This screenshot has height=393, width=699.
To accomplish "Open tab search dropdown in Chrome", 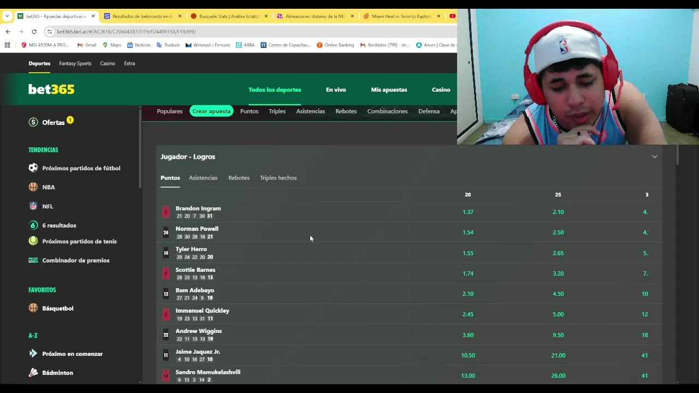I will click(x=7, y=16).
